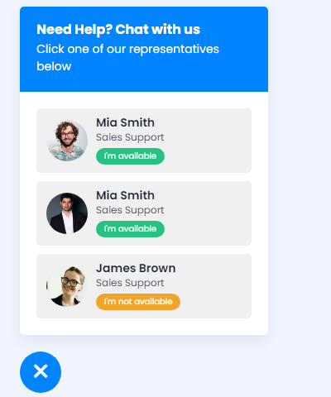Click the orange I'm not available badge
The width and height of the screenshot is (331, 397).
(x=138, y=302)
